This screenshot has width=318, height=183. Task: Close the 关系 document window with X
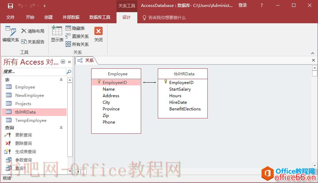tap(313, 60)
